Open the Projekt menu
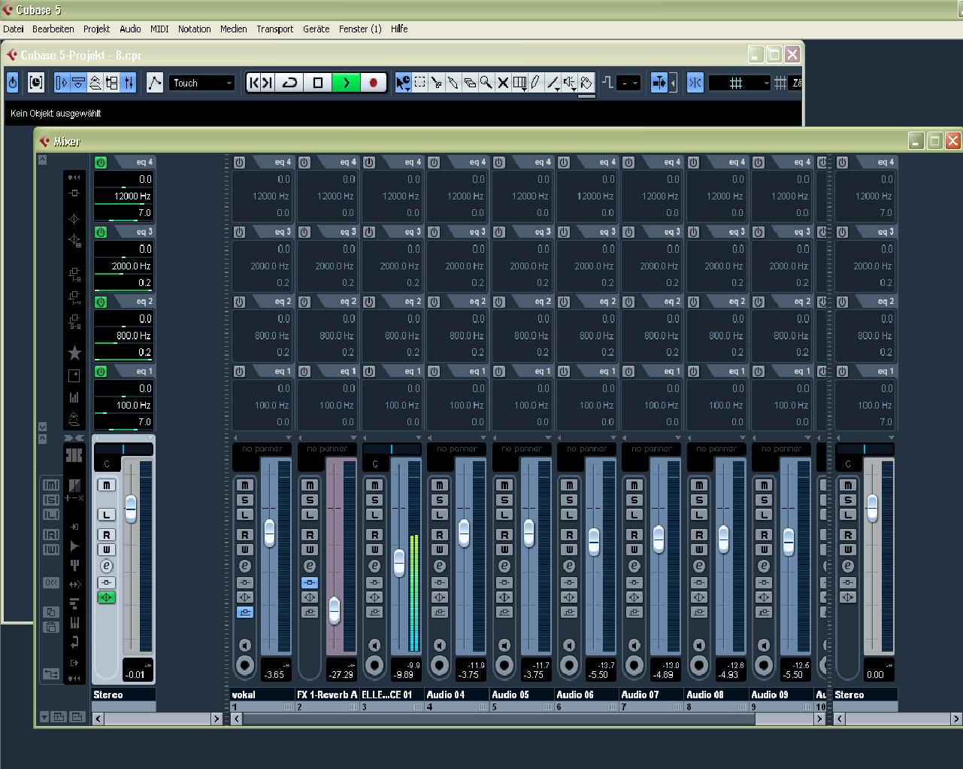 [96, 29]
